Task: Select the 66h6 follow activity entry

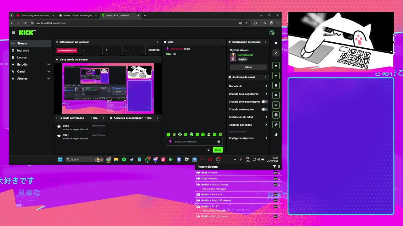Action: (x=81, y=127)
